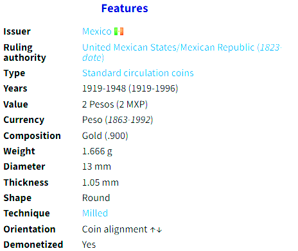Image resolution: width=298 pixels, height=251 pixels.
Task: Click the 1.05 mm thickness value
Action: click(100, 182)
